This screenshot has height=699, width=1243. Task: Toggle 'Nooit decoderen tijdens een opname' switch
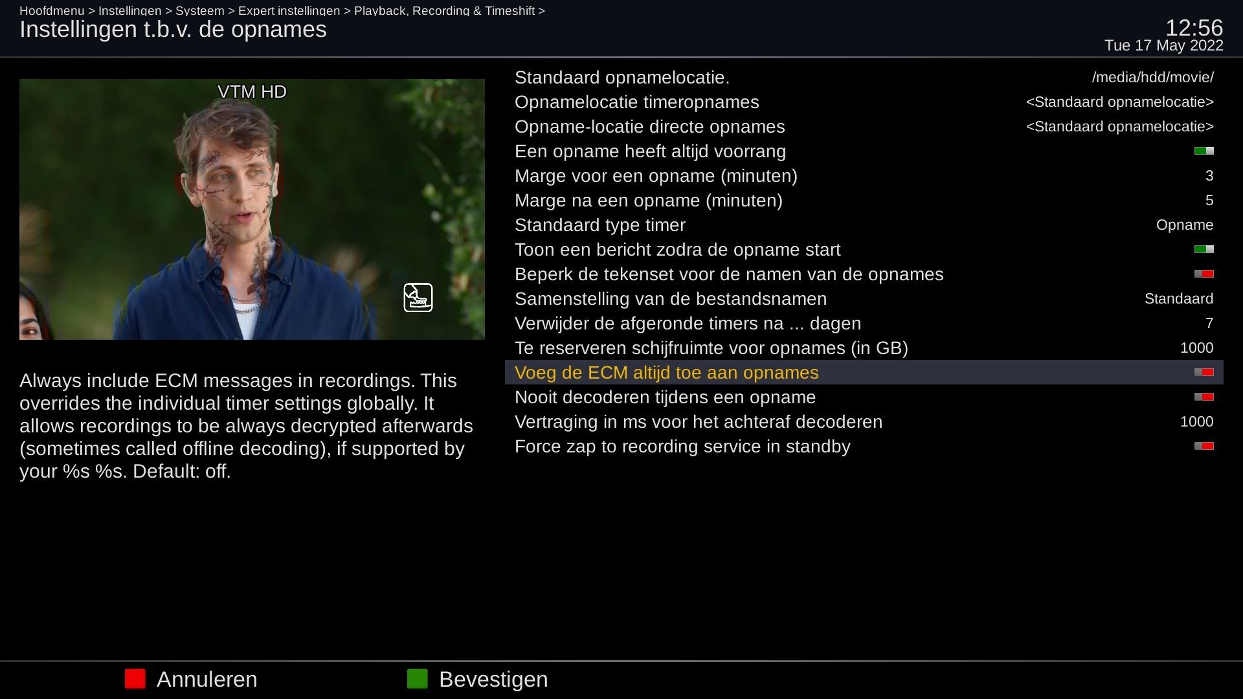(1204, 397)
